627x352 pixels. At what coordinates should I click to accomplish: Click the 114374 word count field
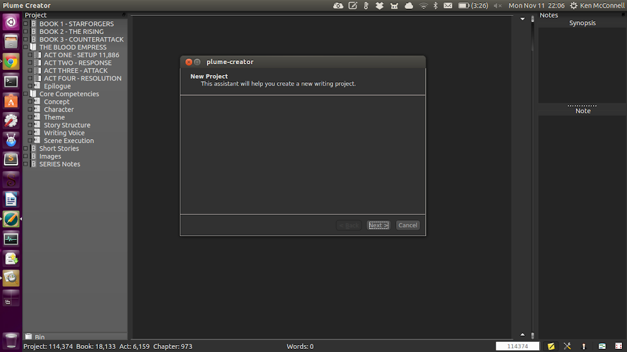(x=517, y=346)
